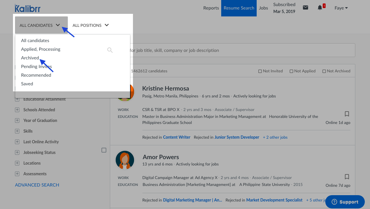370x209 pixels.
Task: Click the Support button
Action: [345, 202]
